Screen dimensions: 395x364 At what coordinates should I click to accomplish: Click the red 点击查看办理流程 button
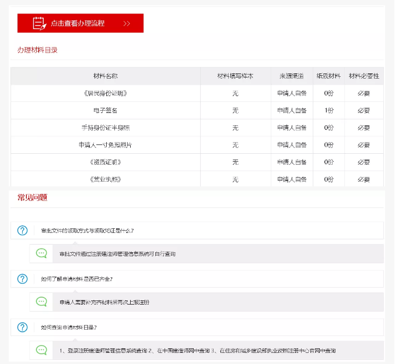point(81,23)
